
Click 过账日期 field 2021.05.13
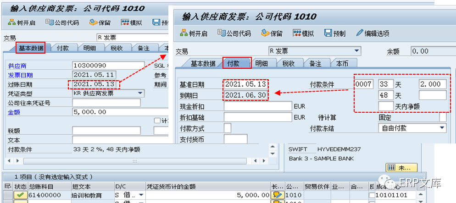tap(95, 84)
